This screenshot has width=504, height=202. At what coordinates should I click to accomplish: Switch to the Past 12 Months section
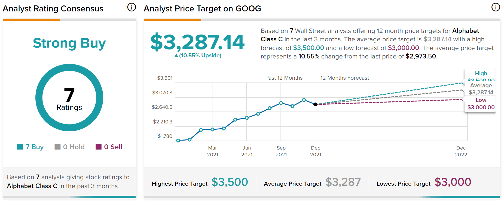(284, 78)
